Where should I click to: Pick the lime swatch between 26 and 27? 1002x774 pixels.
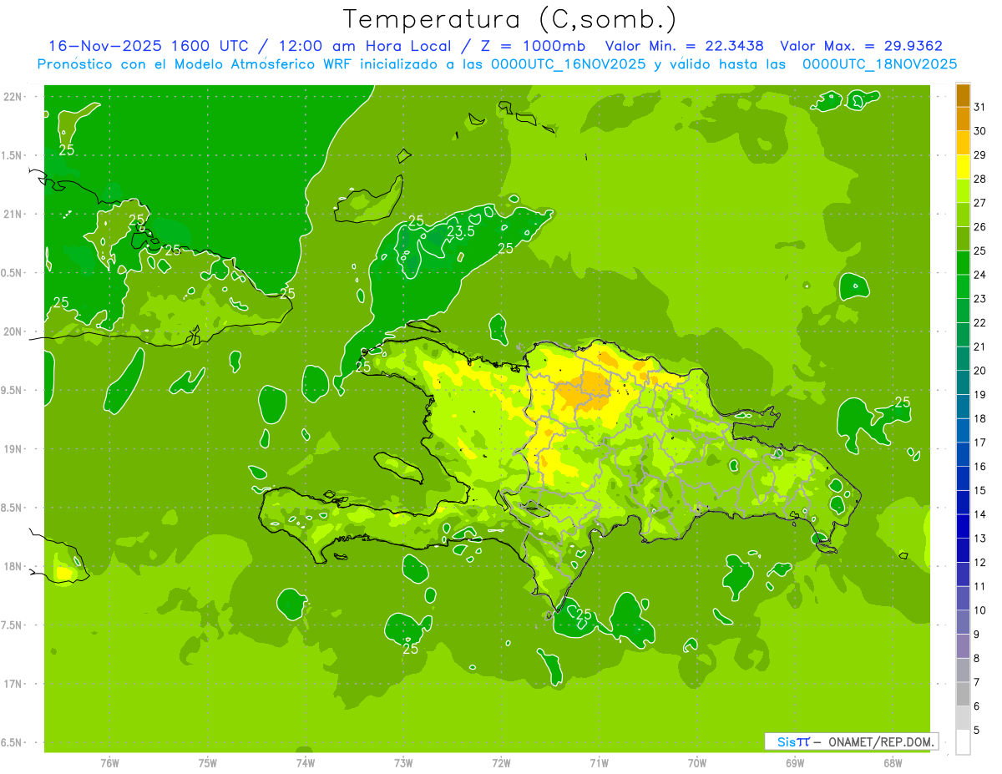(963, 215)
